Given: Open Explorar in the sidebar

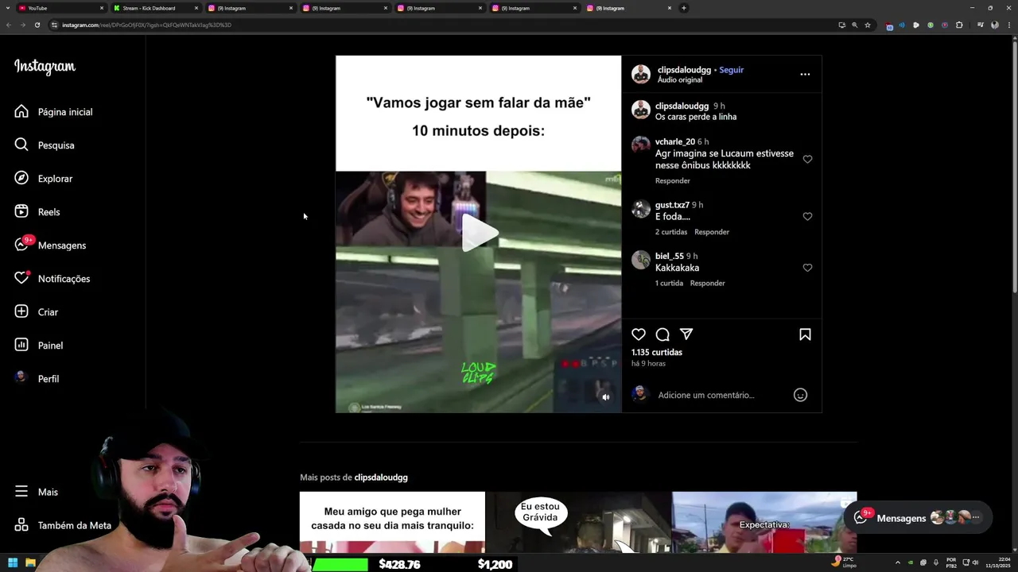Looking at the screenshot, I should click(45, 179).
